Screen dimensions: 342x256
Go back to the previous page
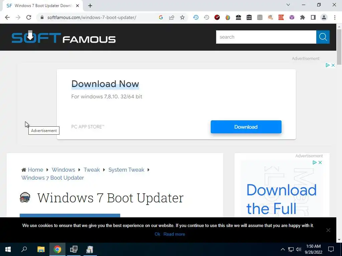(7, 17)
